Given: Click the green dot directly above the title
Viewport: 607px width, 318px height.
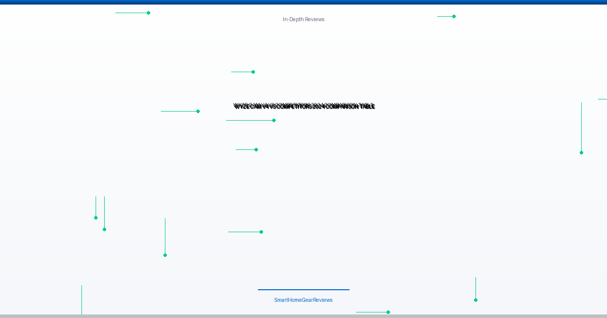Looking at the screenshot, I should 253,72.
